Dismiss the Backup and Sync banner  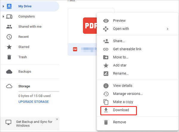pos(57,119)
